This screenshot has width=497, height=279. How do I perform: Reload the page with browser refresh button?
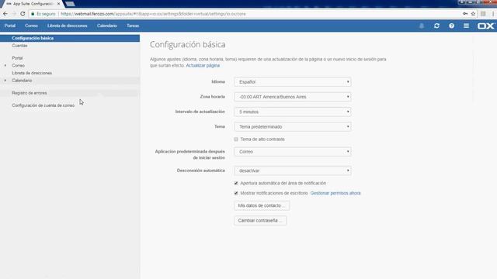click(x=23, y=14)
